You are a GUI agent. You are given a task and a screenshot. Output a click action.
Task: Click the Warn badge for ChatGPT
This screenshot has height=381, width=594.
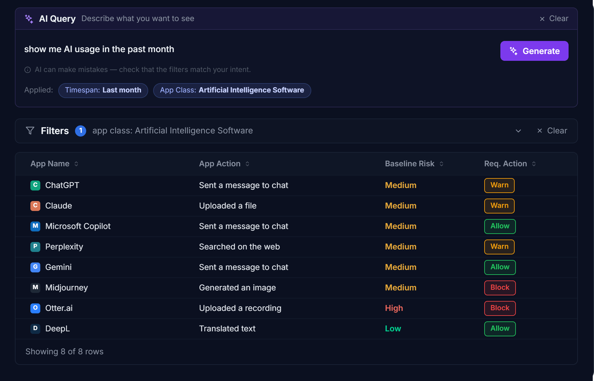(499, 185)
